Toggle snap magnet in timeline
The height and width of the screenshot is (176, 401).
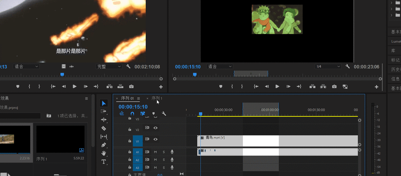(132, 114)
